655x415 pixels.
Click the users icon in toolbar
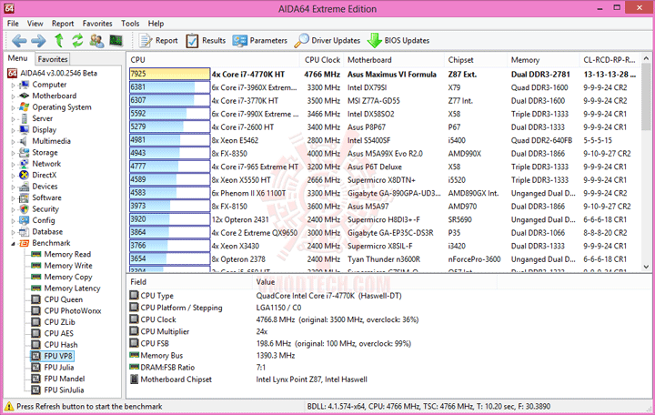pyautogui.click(x=96, y=41)
